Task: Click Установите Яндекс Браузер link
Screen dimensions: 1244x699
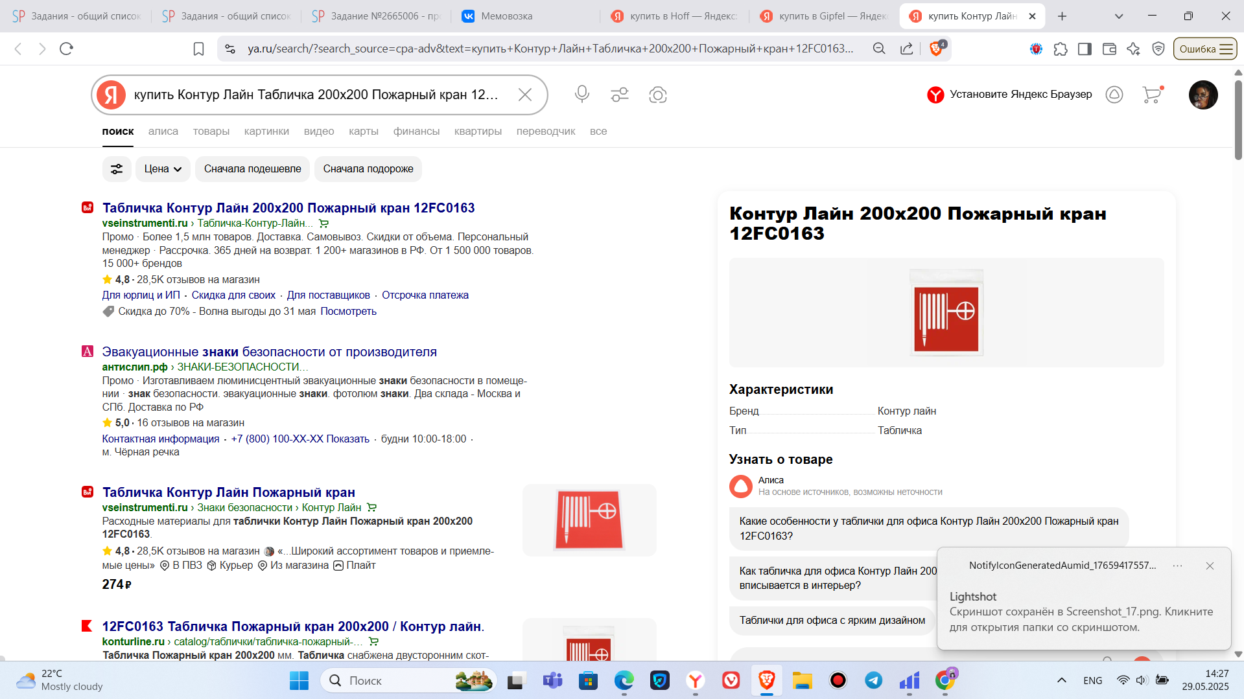Action: tap(1021, 95)
